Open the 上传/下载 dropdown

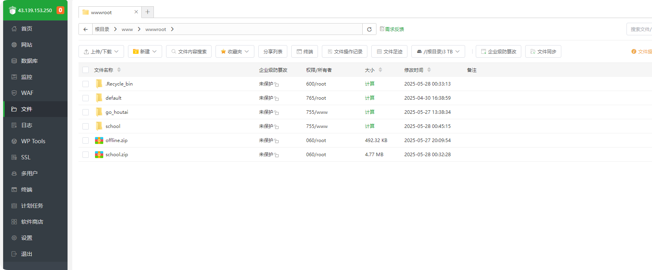(x=101, y=51)
